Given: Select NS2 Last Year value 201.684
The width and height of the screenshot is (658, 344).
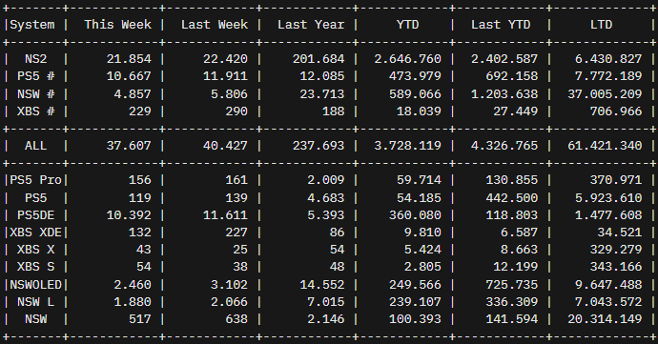Looking at the screenshot, I should (319, 59).
